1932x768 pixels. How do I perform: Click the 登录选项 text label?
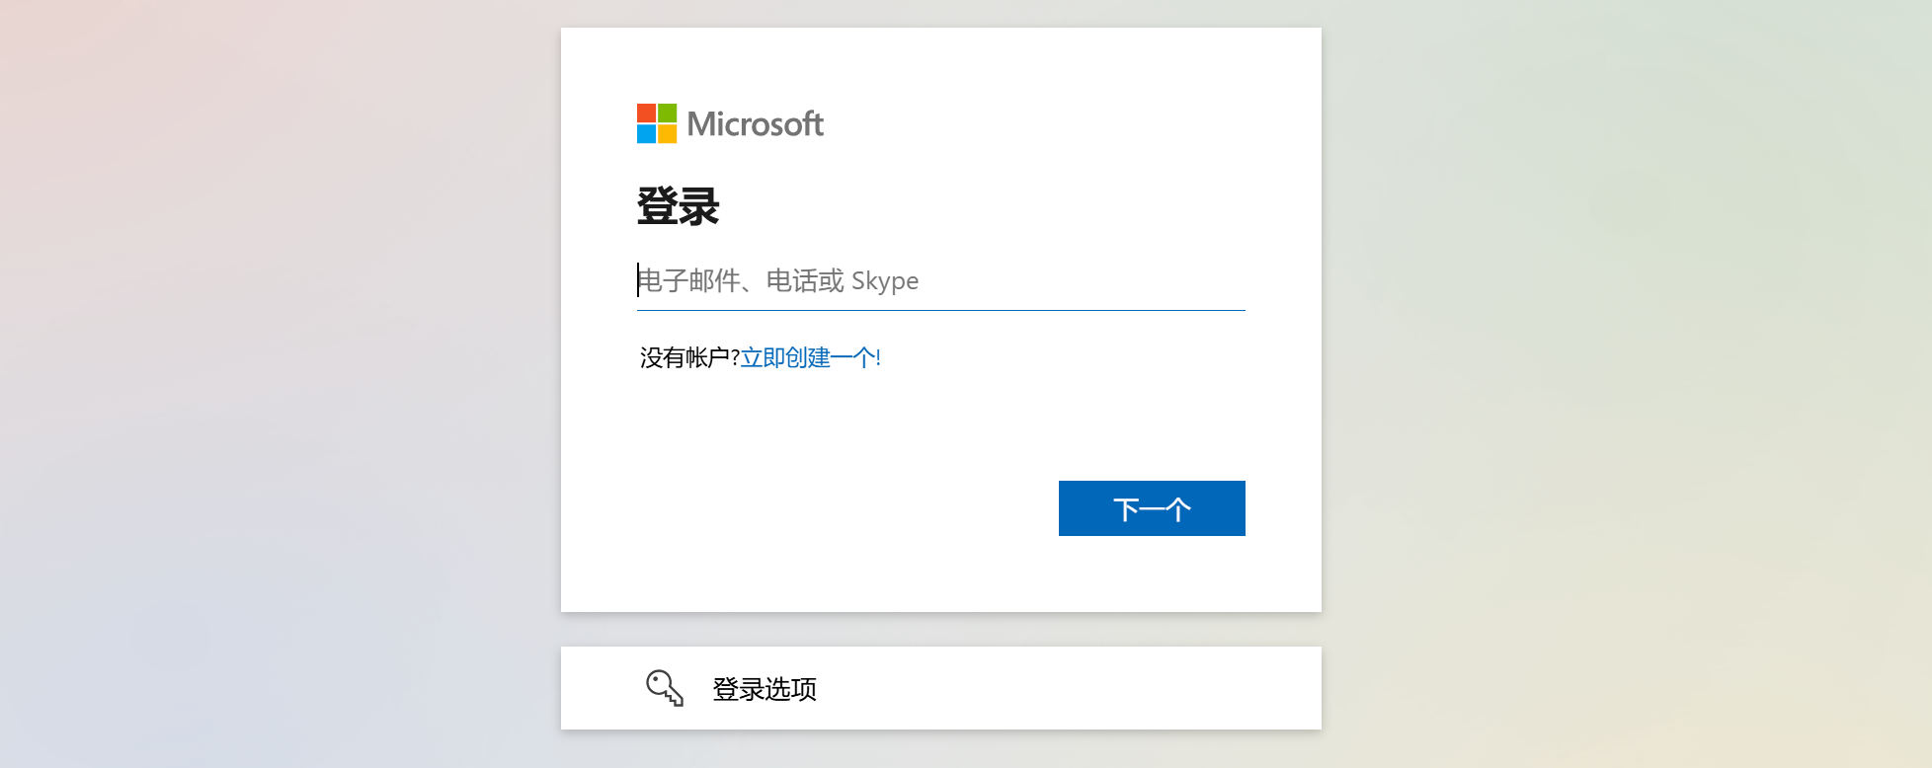[x=765, y=689]
